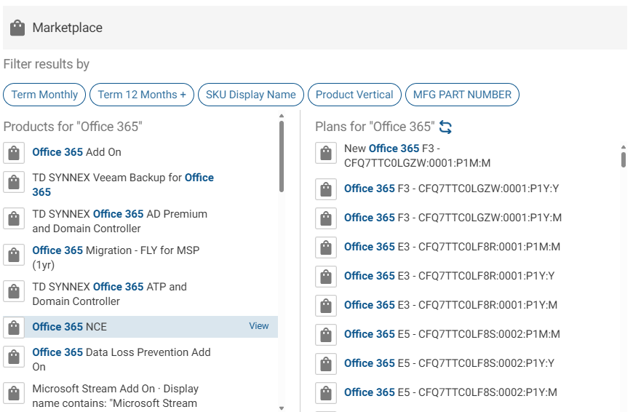
Task: Select Office 365 E3 CFQ7TTC0LF8R:0001:P1Y:Y plan
Action: pyautogui.click(x=450, y=276)
